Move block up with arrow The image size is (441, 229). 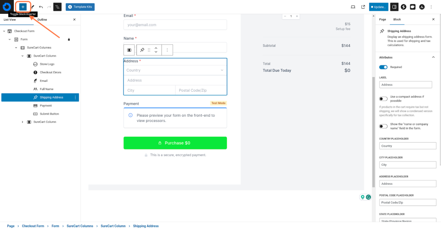pos(156,48)
